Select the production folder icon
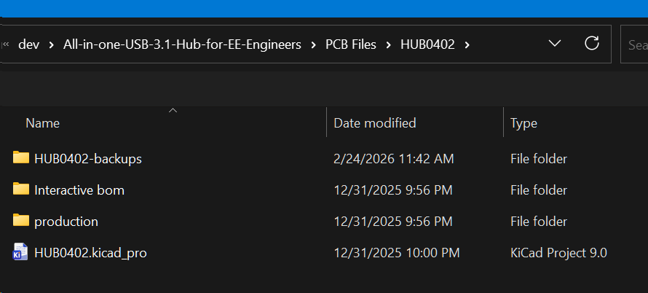This screenshot has height=293, width=648. [x=21, y=221]
